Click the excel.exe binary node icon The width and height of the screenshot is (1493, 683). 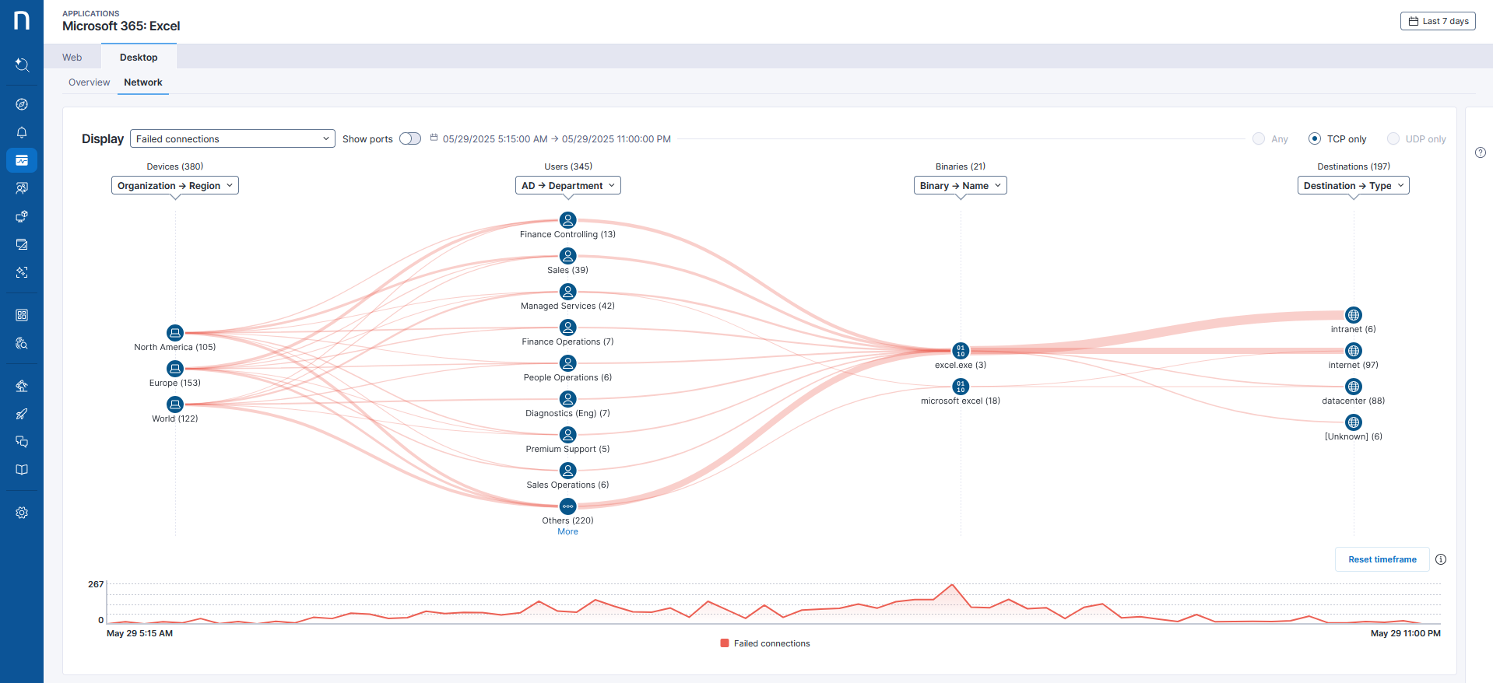[x=961, y=351]
